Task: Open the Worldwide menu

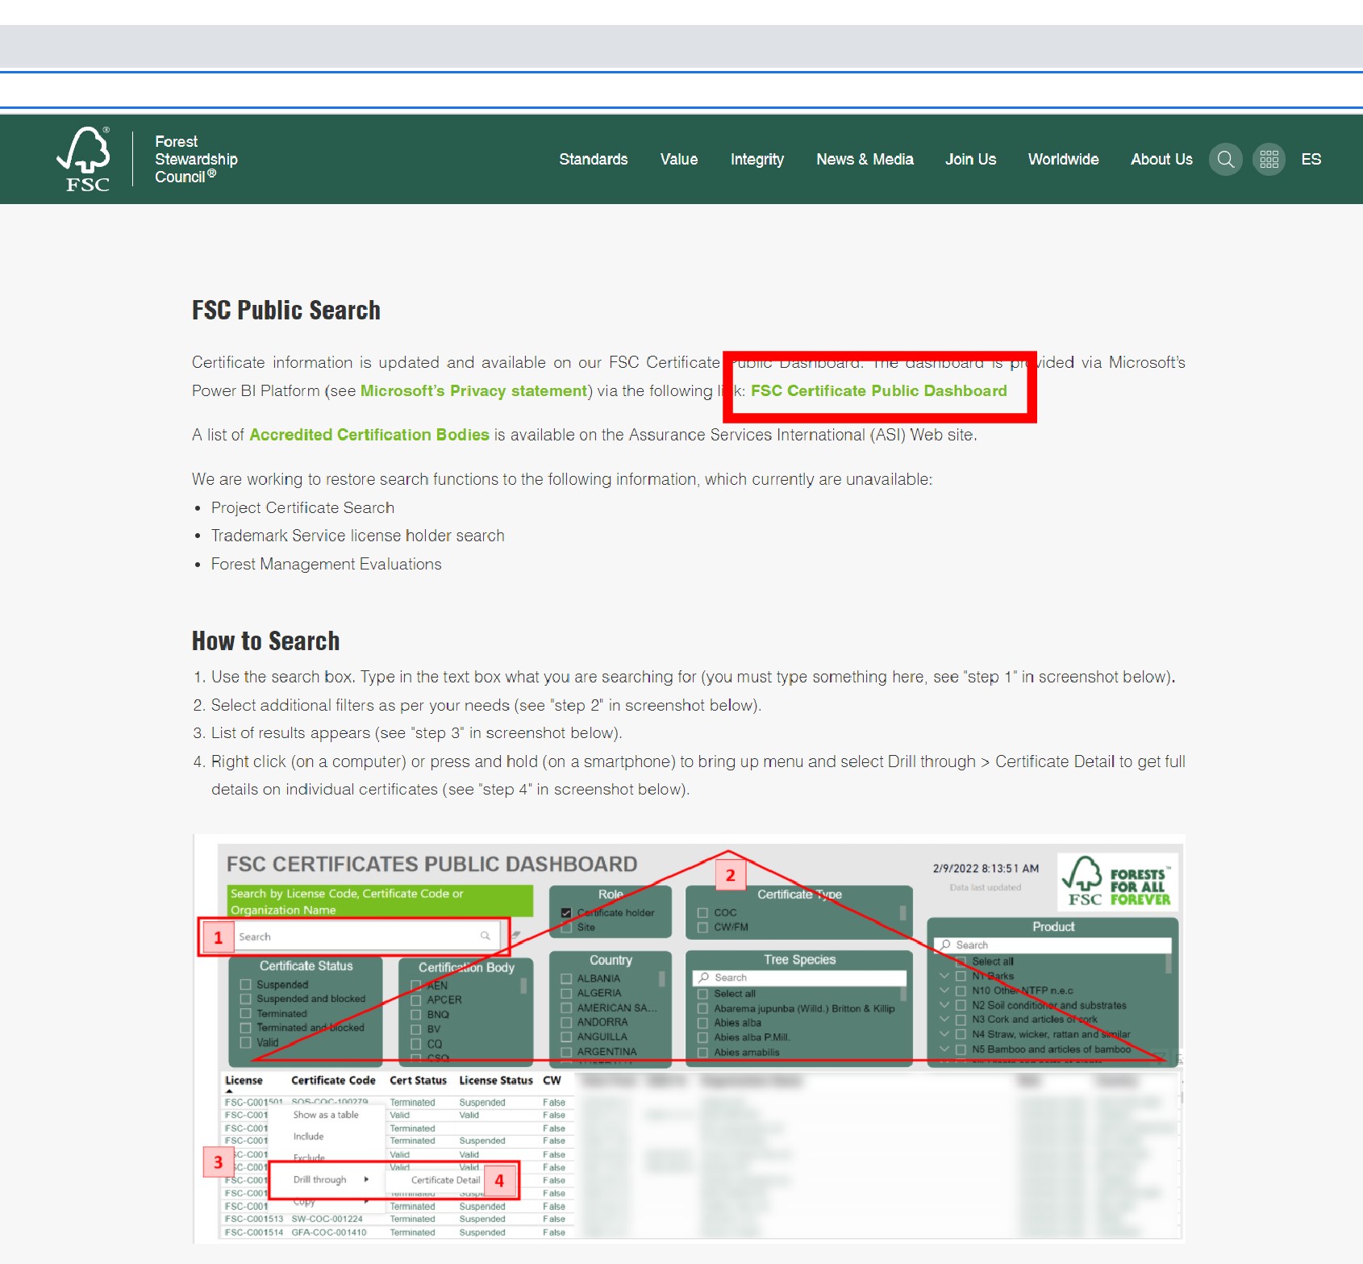Action: (x=1063, y=160)
